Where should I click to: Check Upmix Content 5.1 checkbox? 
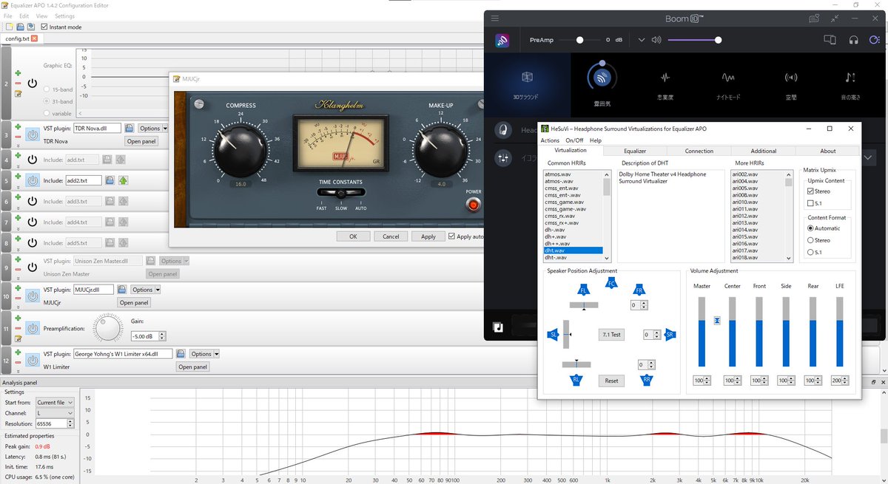[x=811, y=203]
